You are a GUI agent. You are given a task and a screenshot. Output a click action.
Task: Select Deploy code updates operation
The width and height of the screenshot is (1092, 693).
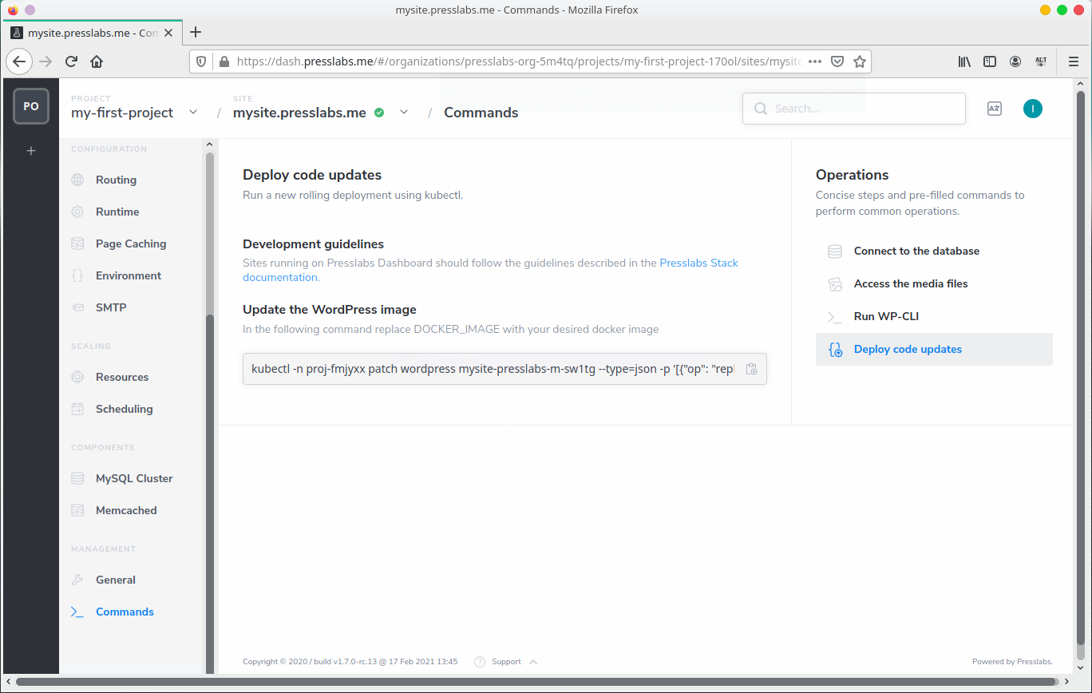pyautogui.click(x=934, y=349)
